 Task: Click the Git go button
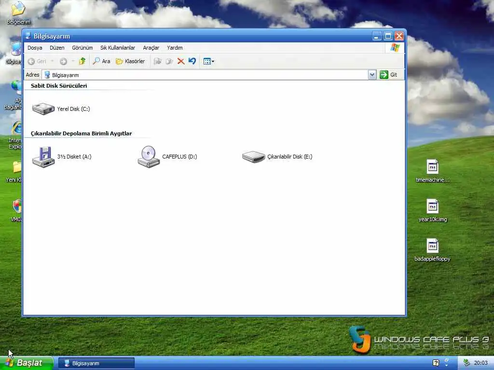point(389,75)
